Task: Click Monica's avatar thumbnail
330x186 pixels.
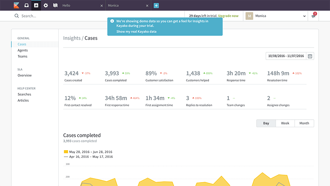Action: (249, 16)
